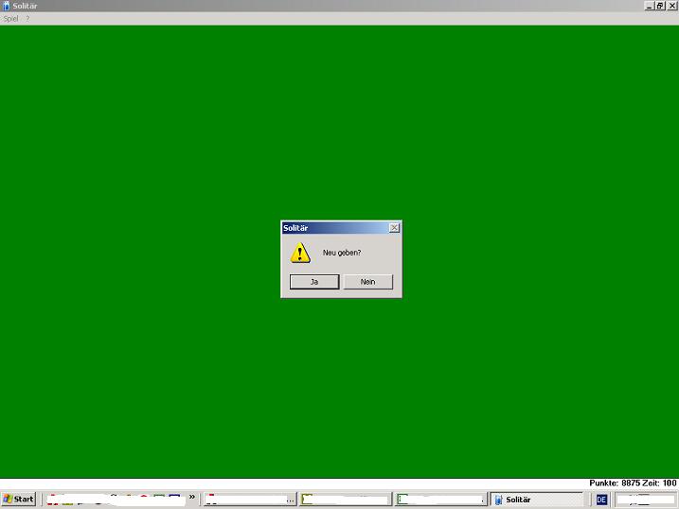
Task: Select the taskbar button with yellow icon
Action: tap(346, 500)
